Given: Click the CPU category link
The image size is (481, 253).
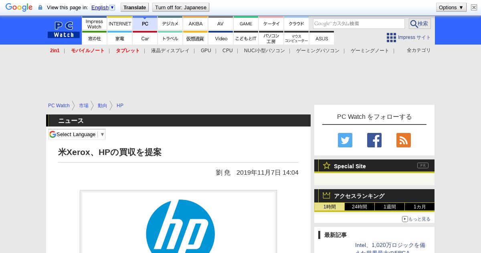Looking at the screenshot, I should click(228, 51).
